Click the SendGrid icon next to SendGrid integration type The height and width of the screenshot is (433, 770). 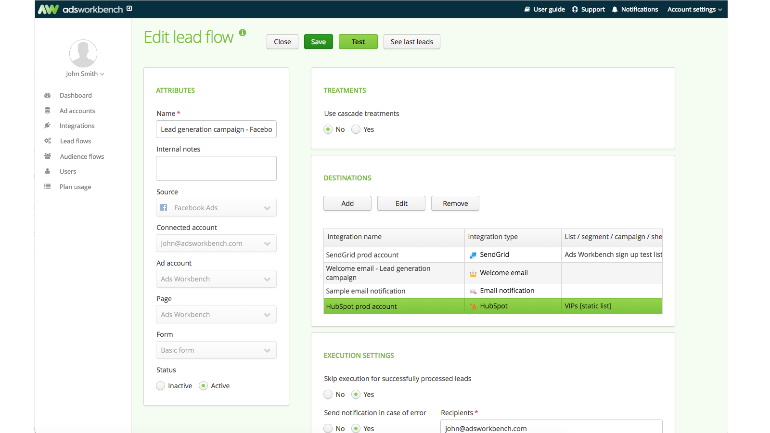(472, 255)
